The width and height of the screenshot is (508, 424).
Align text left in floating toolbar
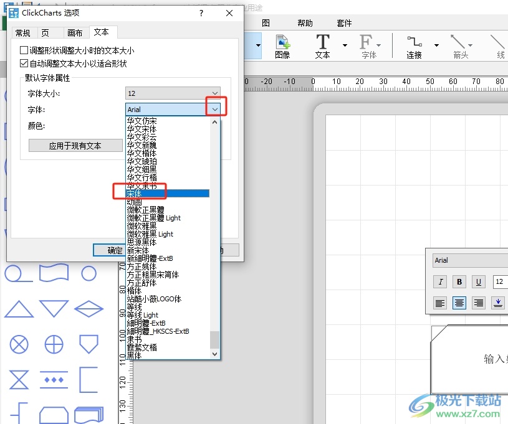point(441,303)
